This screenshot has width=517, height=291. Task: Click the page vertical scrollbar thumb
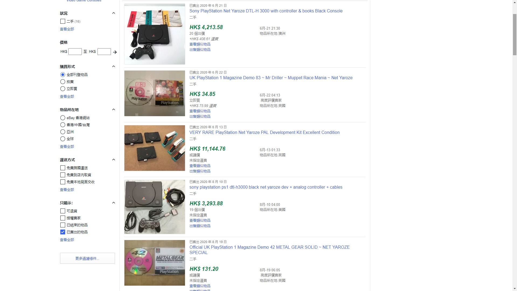tap(515, 34)
